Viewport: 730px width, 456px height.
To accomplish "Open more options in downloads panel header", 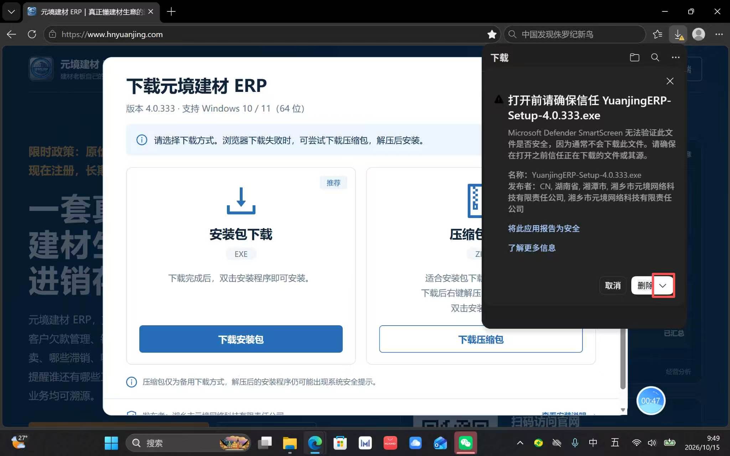I will [675, 57].
